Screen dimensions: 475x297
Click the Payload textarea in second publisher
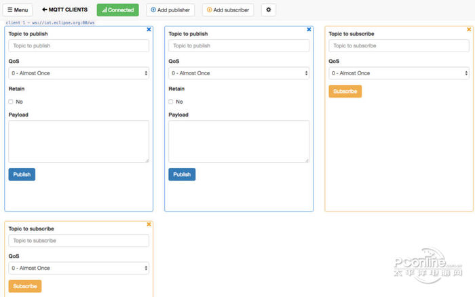click(239, 141)
